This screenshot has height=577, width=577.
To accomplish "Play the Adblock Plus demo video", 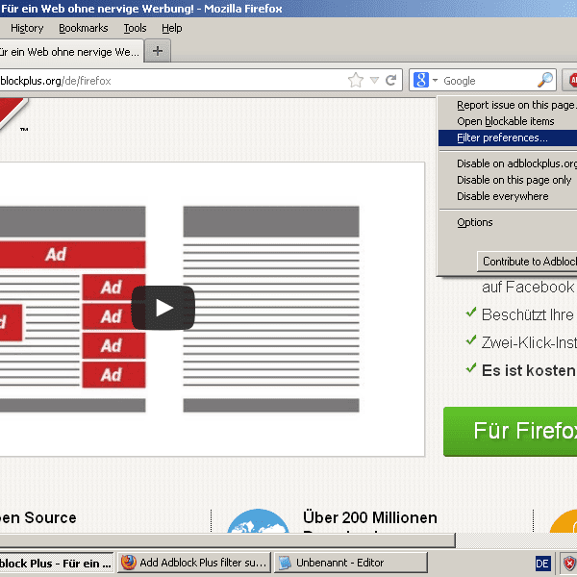I will (x=163, y=308).
